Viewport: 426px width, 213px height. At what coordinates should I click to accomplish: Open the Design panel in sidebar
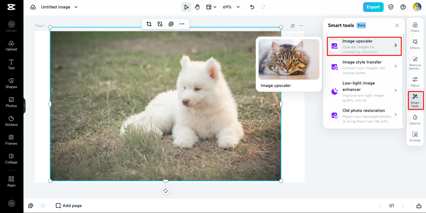(x=11, y=27)
